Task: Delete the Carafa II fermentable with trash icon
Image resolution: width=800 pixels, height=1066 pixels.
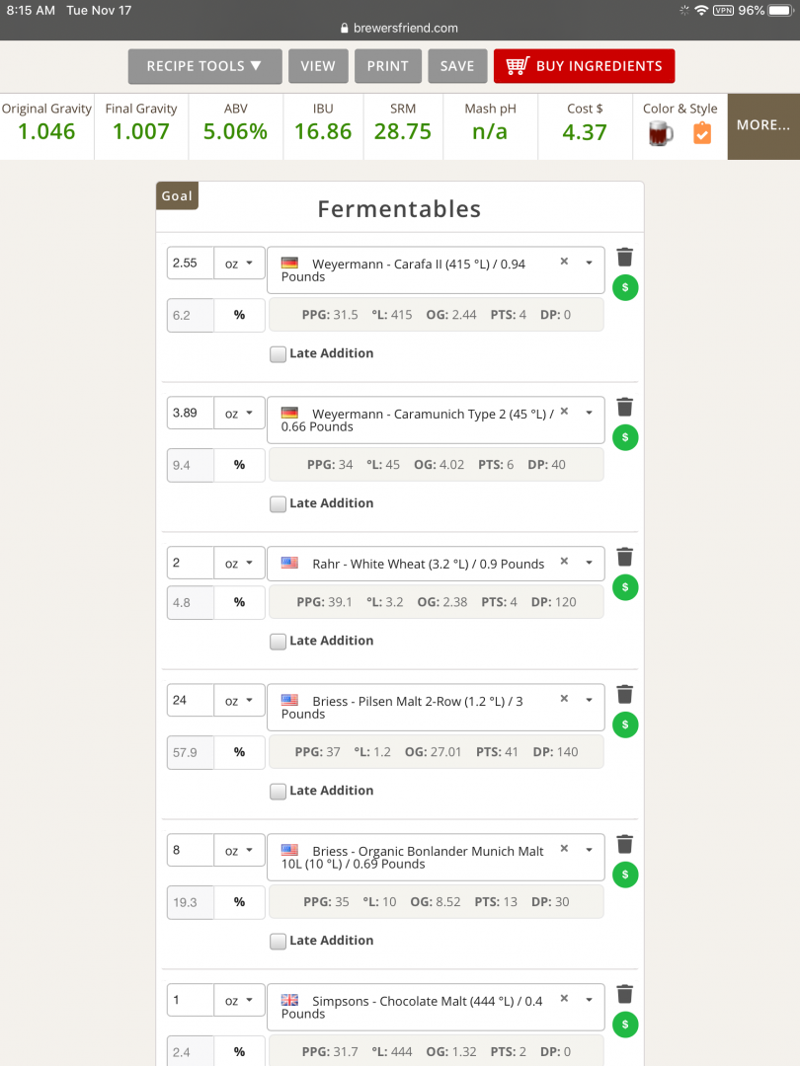Action: pos(624,257)
